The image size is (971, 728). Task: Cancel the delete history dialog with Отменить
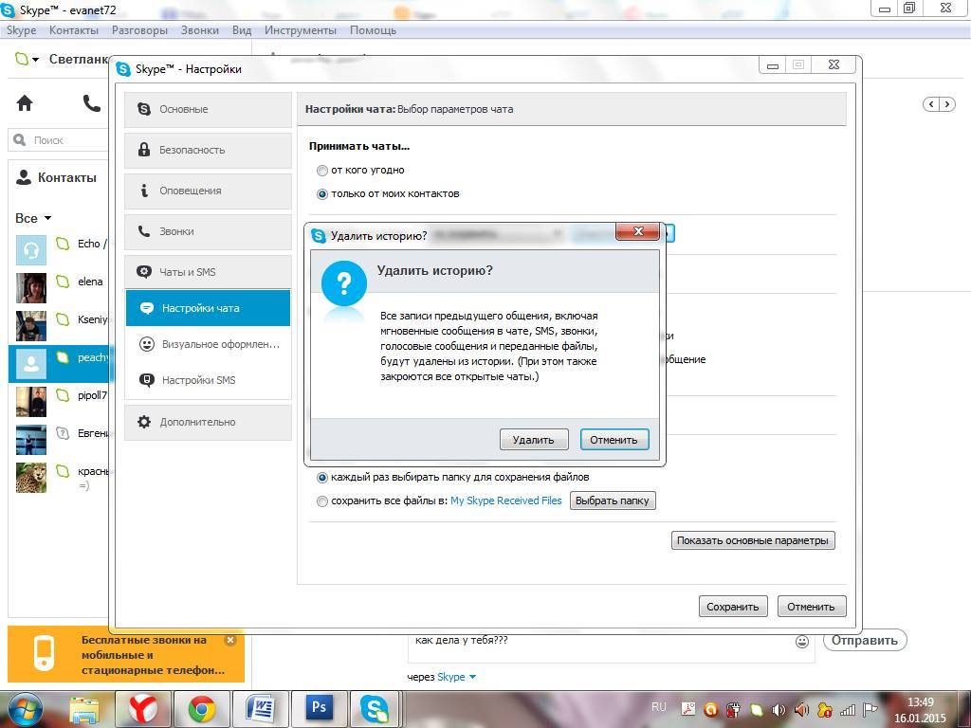(614, 440)
